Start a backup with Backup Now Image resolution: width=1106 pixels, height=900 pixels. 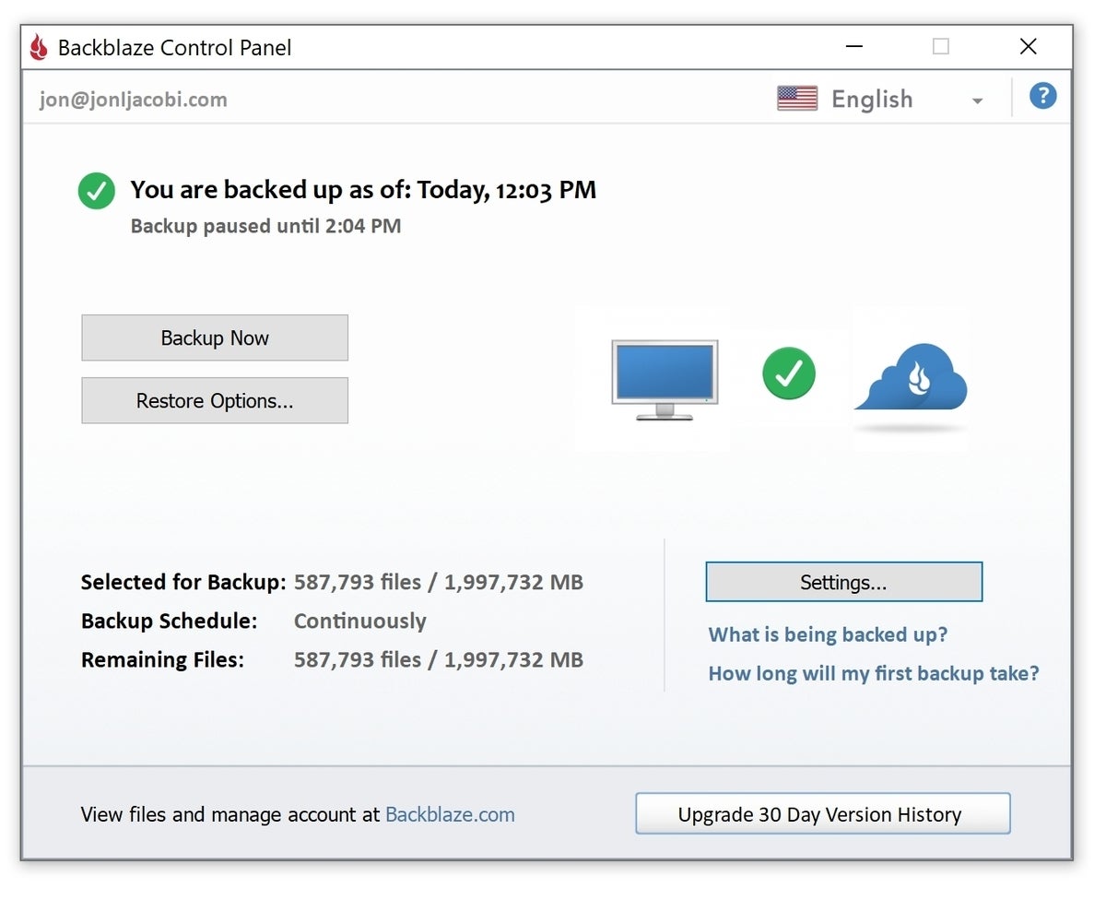tap(215, 337)
